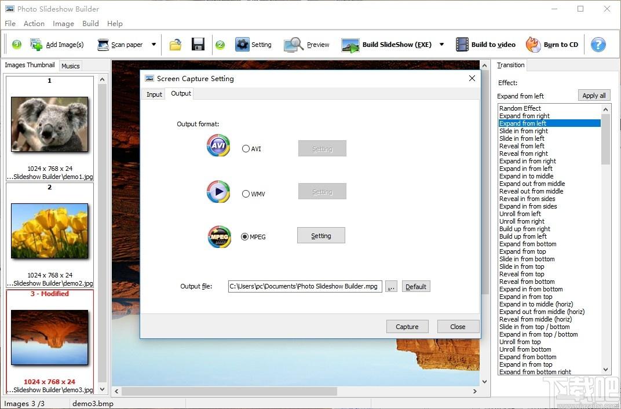
Task: Click the Add Image(s) toolbar icon
Action: coord(36,45)
